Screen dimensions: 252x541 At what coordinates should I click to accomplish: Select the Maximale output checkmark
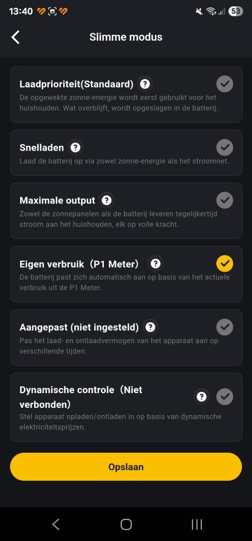[225, 200]
